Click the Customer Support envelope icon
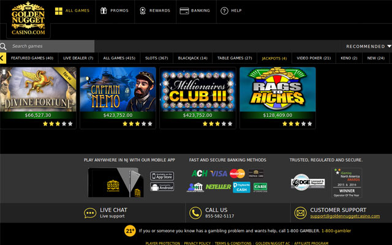 [300, 213]
